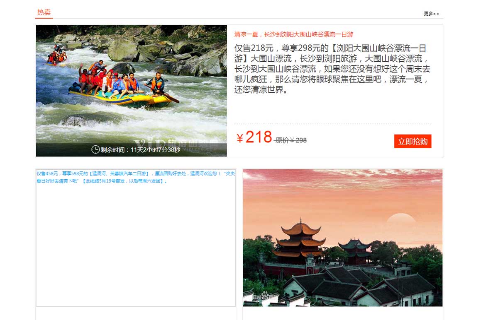Switch to the 热卖 tab

click(44, 12)
